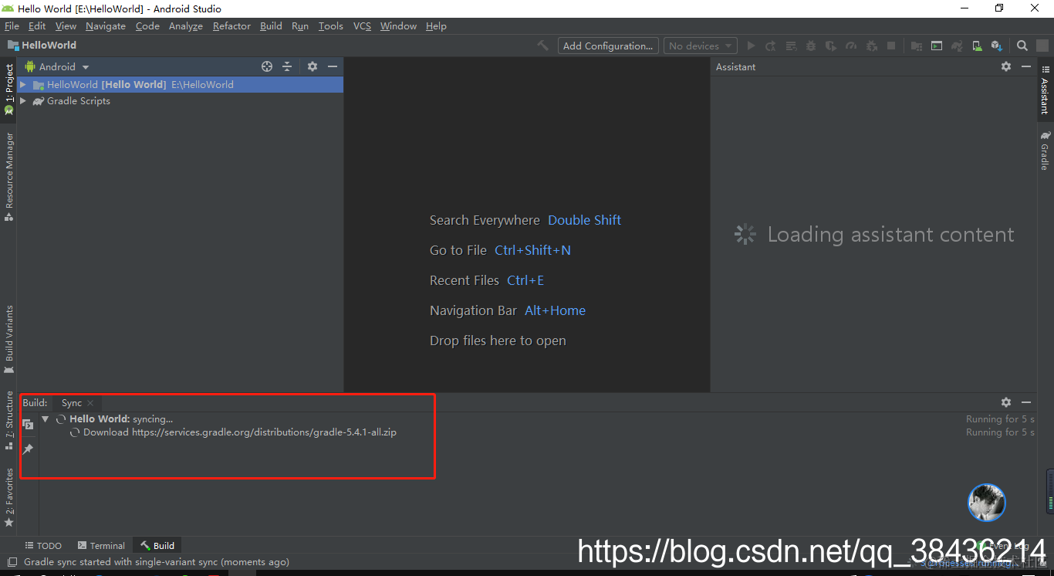Open the No devices dropdown
Screen dimensions: 1054x576
[700, 46]
